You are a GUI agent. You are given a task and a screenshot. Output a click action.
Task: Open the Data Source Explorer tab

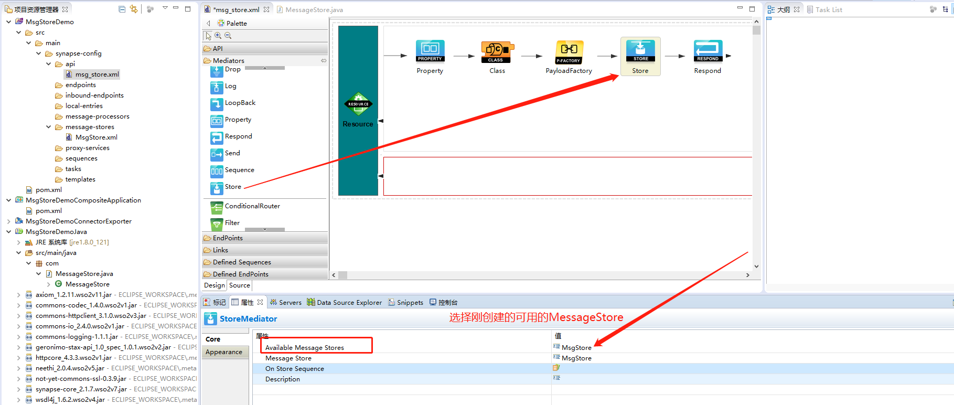pyautogui.click(x=345, y=303)
